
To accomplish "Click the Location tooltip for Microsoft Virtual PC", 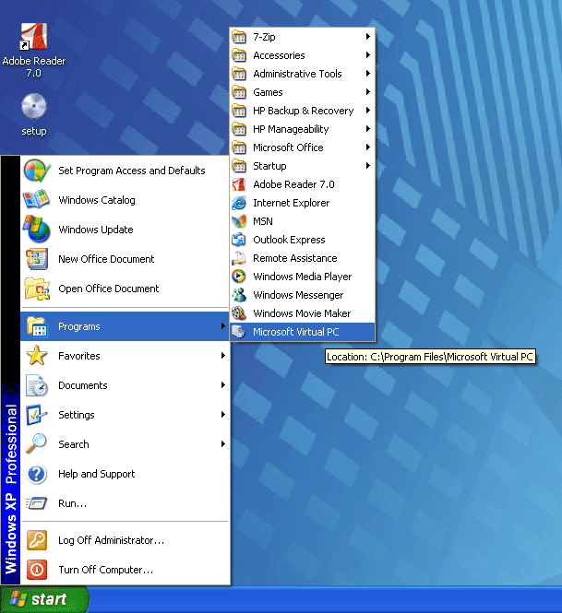I will point(430,357).
